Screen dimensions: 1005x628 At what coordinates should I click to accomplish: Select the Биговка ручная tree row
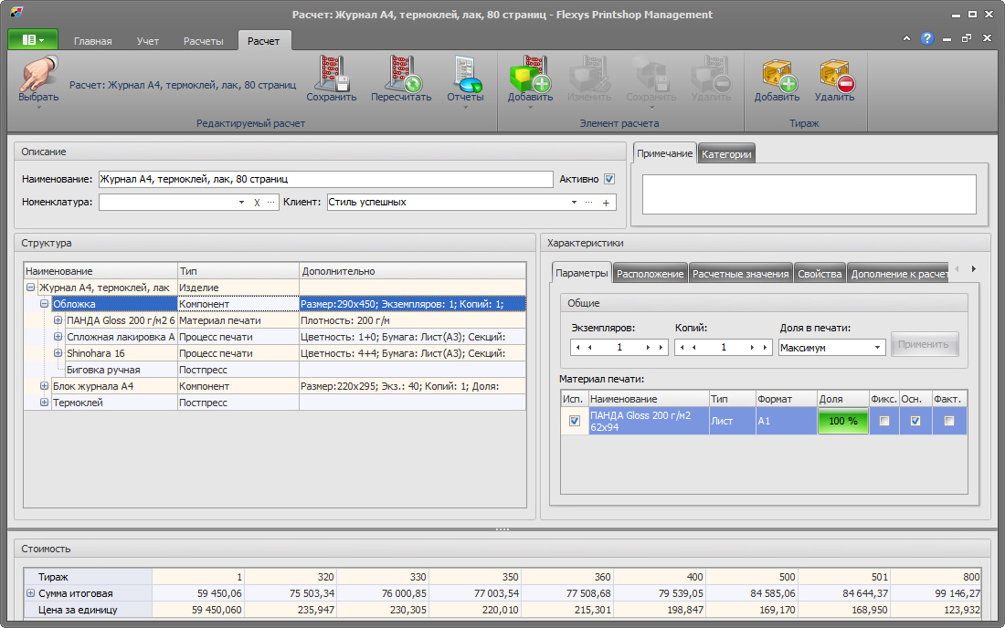coord(274,370)
